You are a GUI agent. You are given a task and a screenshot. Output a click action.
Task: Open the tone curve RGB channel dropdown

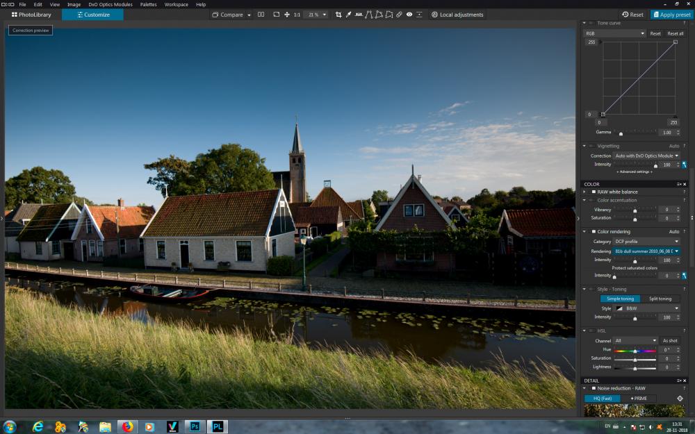click(614, 33)
